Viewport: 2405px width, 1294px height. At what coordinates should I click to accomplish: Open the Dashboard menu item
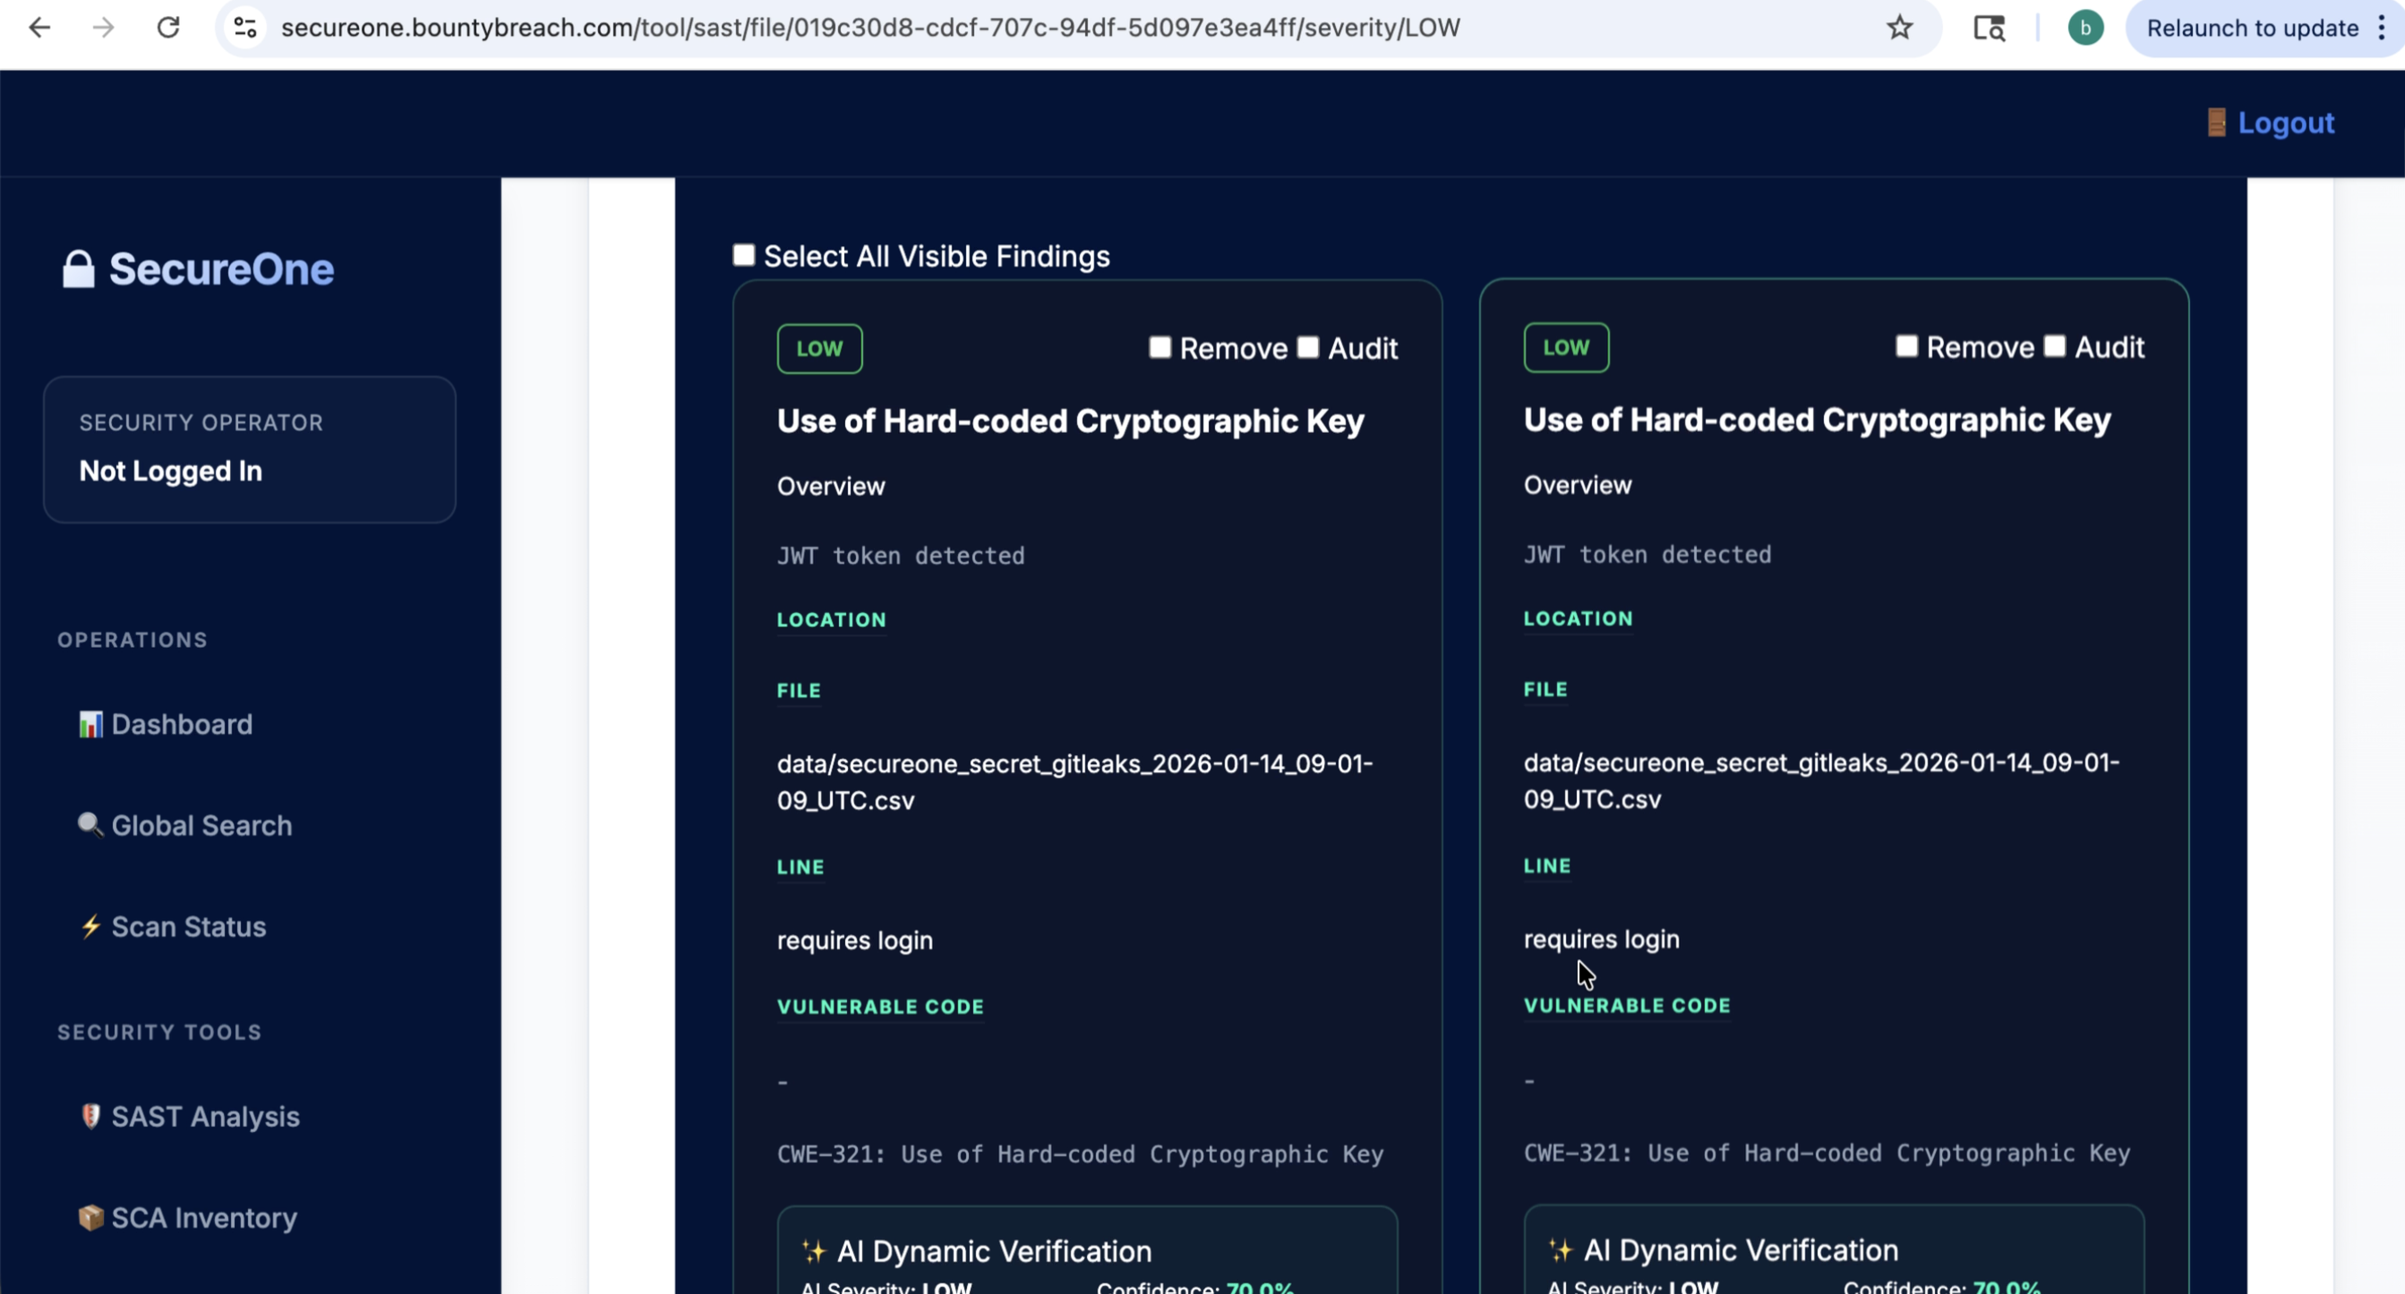pos(181,724)
